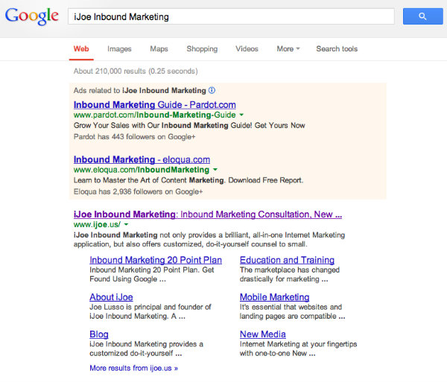Click the Google logo
The image size is (447, 382).
(x=31, y=16)
